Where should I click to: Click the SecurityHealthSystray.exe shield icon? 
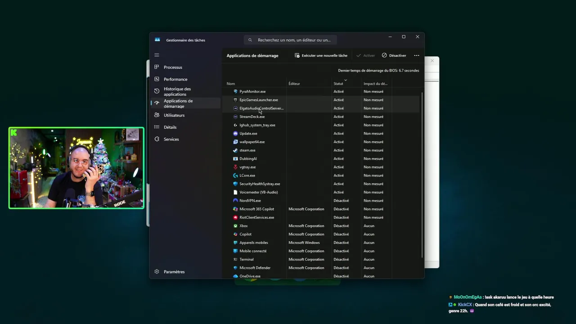click(x=235, y=184)
